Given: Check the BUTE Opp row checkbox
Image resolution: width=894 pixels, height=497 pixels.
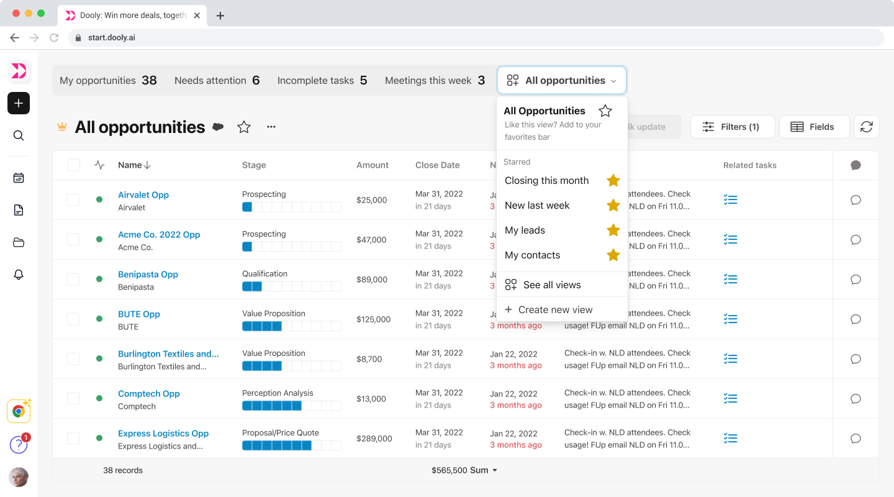Looking at the screenshot, I should (73, 319).
